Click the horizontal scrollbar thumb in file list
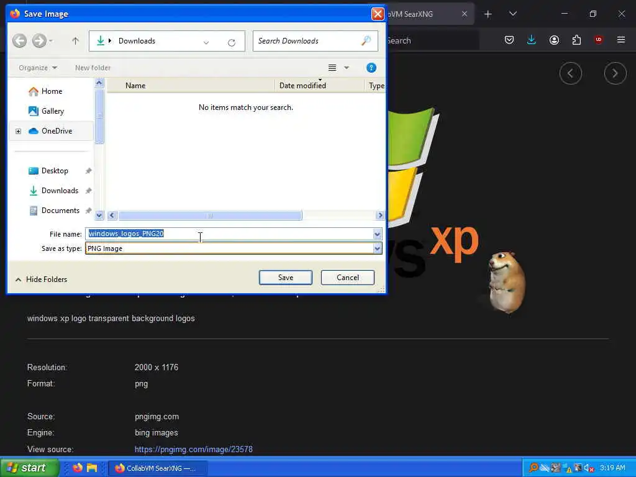 coord(210,216)
